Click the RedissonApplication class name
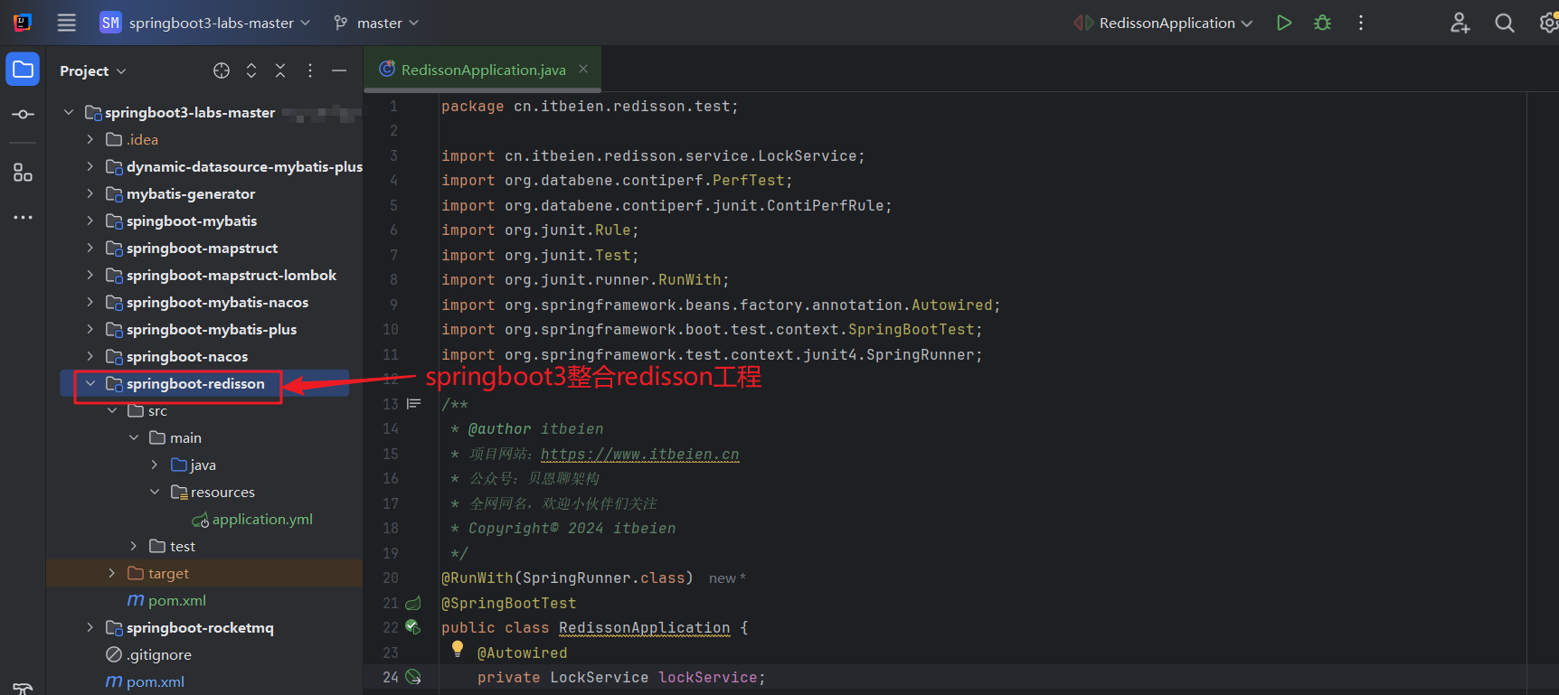 tap(644, 627)
